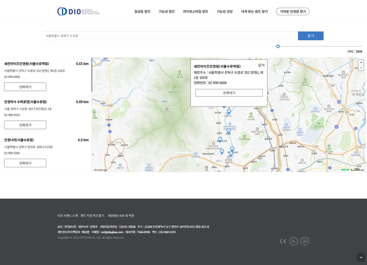Click the rightmost ISO 9001 badge

click(305, 241)
